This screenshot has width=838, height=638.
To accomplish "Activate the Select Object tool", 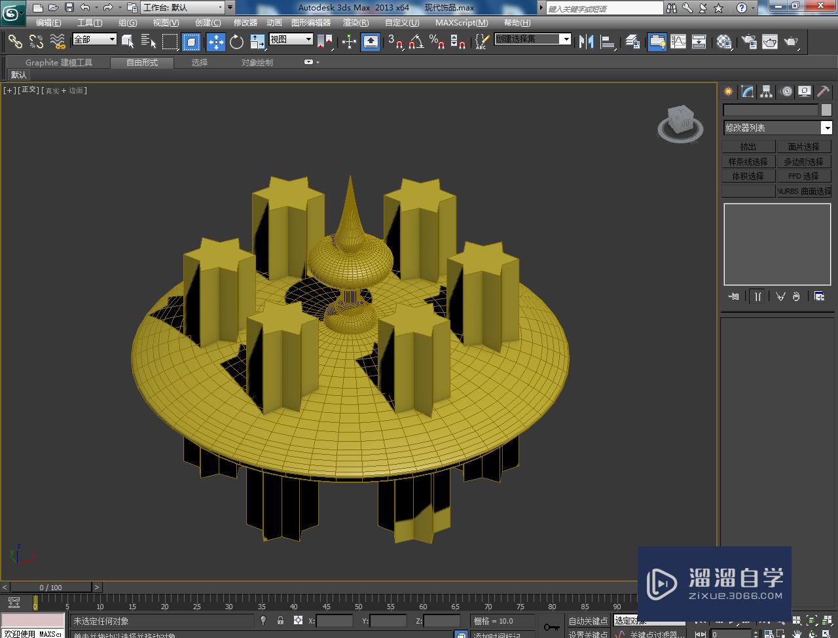I will pyautogui.click(x=128, y=42).
